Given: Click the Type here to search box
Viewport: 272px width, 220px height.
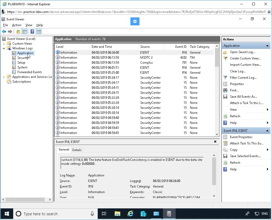Looking at the screenshot, I should click(x=55, y=214).
